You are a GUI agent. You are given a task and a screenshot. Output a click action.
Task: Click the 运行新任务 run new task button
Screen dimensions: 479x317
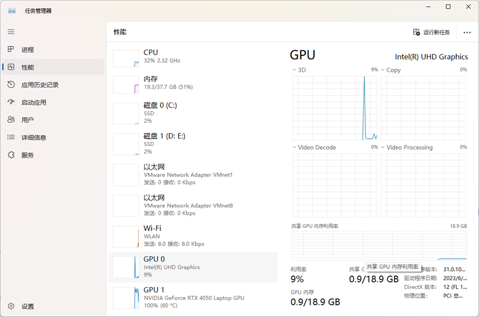click(431, 32)
